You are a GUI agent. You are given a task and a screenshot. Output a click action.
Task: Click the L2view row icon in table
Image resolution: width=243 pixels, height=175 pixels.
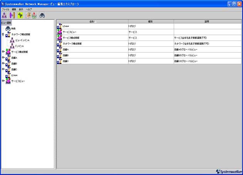click(59, 26)
